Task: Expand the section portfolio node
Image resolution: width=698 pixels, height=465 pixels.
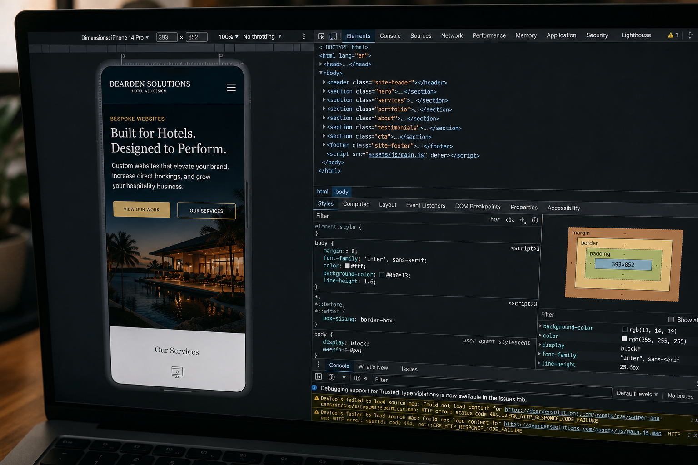Action: click(x=324, y=109)
